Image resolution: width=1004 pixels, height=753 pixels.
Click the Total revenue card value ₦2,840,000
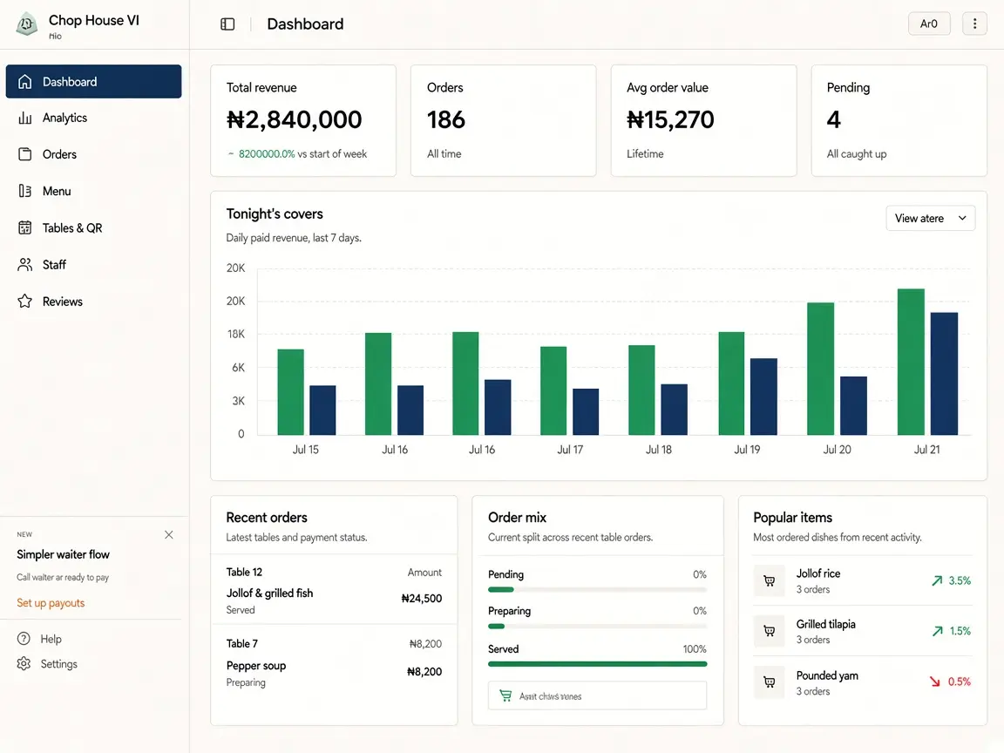[295, 119]
